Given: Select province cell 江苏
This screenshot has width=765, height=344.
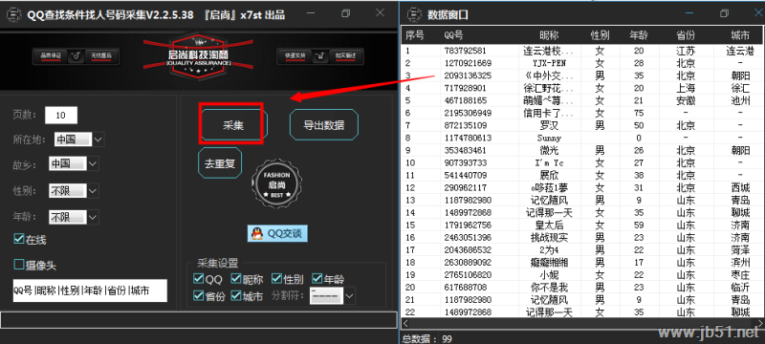Looking at the screenshot, I should pyautogui.click(x=686, y=51).
